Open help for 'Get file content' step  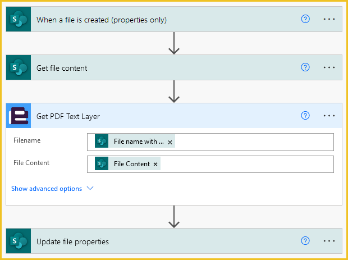pos(305,67)
